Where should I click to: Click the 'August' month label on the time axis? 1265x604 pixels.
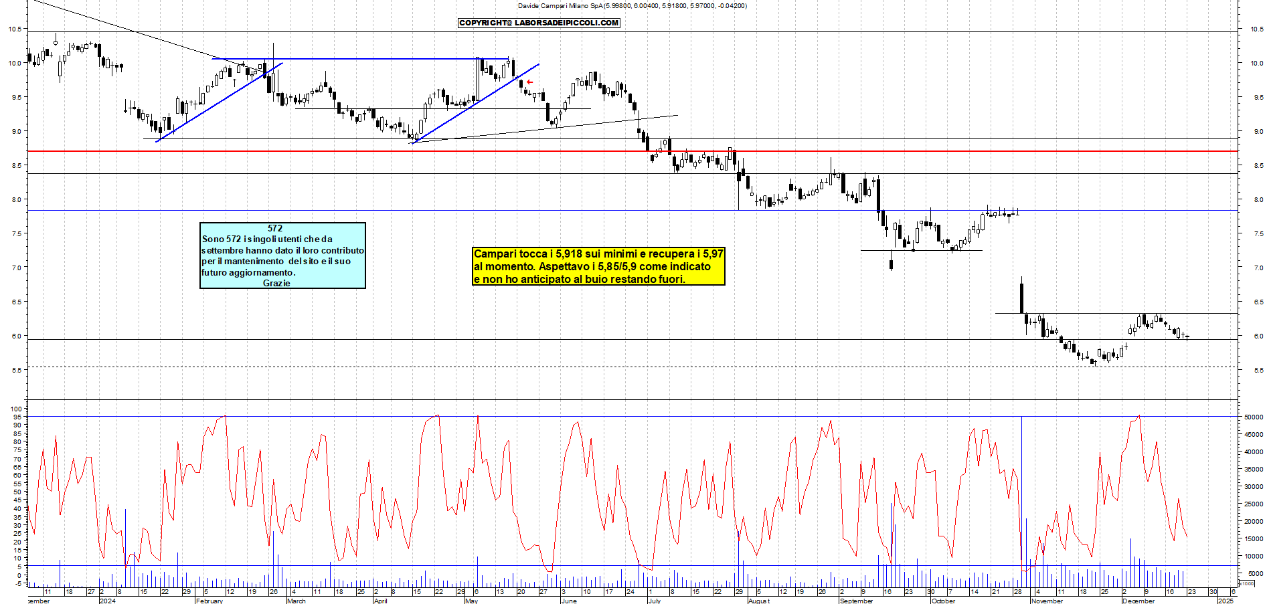click(759, 601)
